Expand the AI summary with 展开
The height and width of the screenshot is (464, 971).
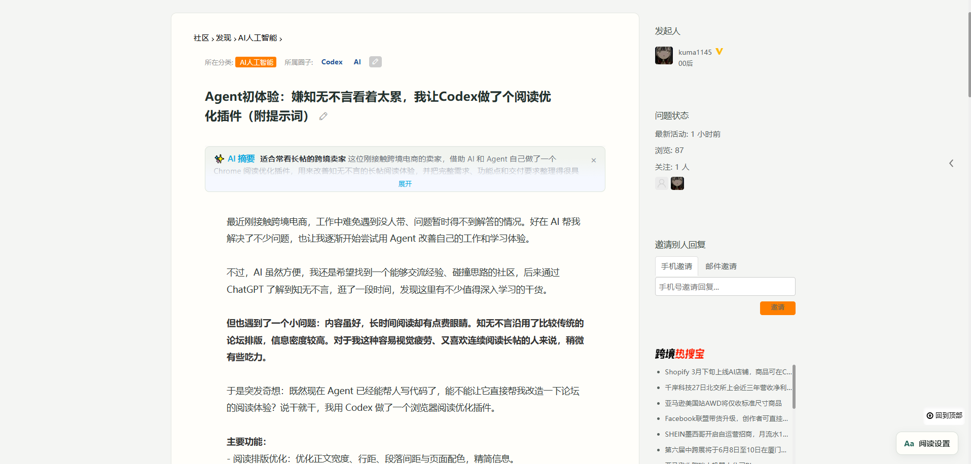405,184
